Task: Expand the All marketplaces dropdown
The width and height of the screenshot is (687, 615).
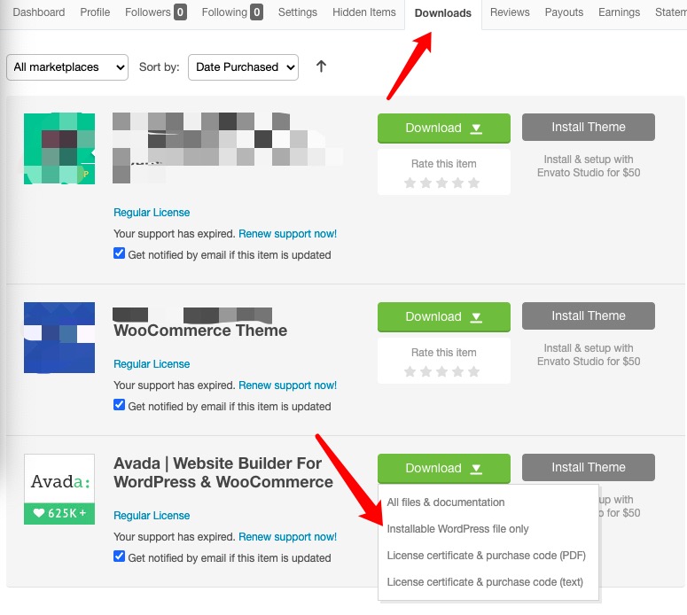Action: point(67,67)
